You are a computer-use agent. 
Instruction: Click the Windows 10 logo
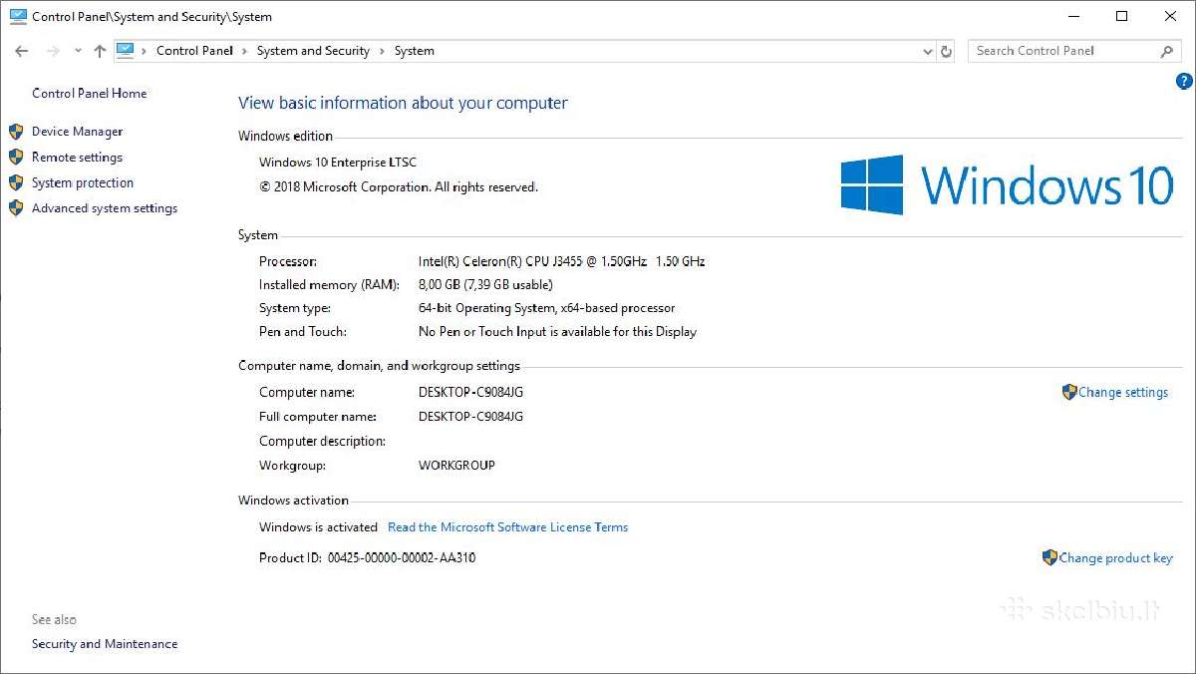[x=1007, y=184]
